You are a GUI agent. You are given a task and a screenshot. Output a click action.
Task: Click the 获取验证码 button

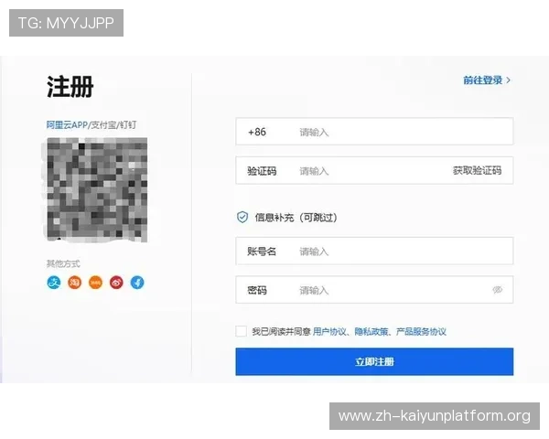[477, 170]
